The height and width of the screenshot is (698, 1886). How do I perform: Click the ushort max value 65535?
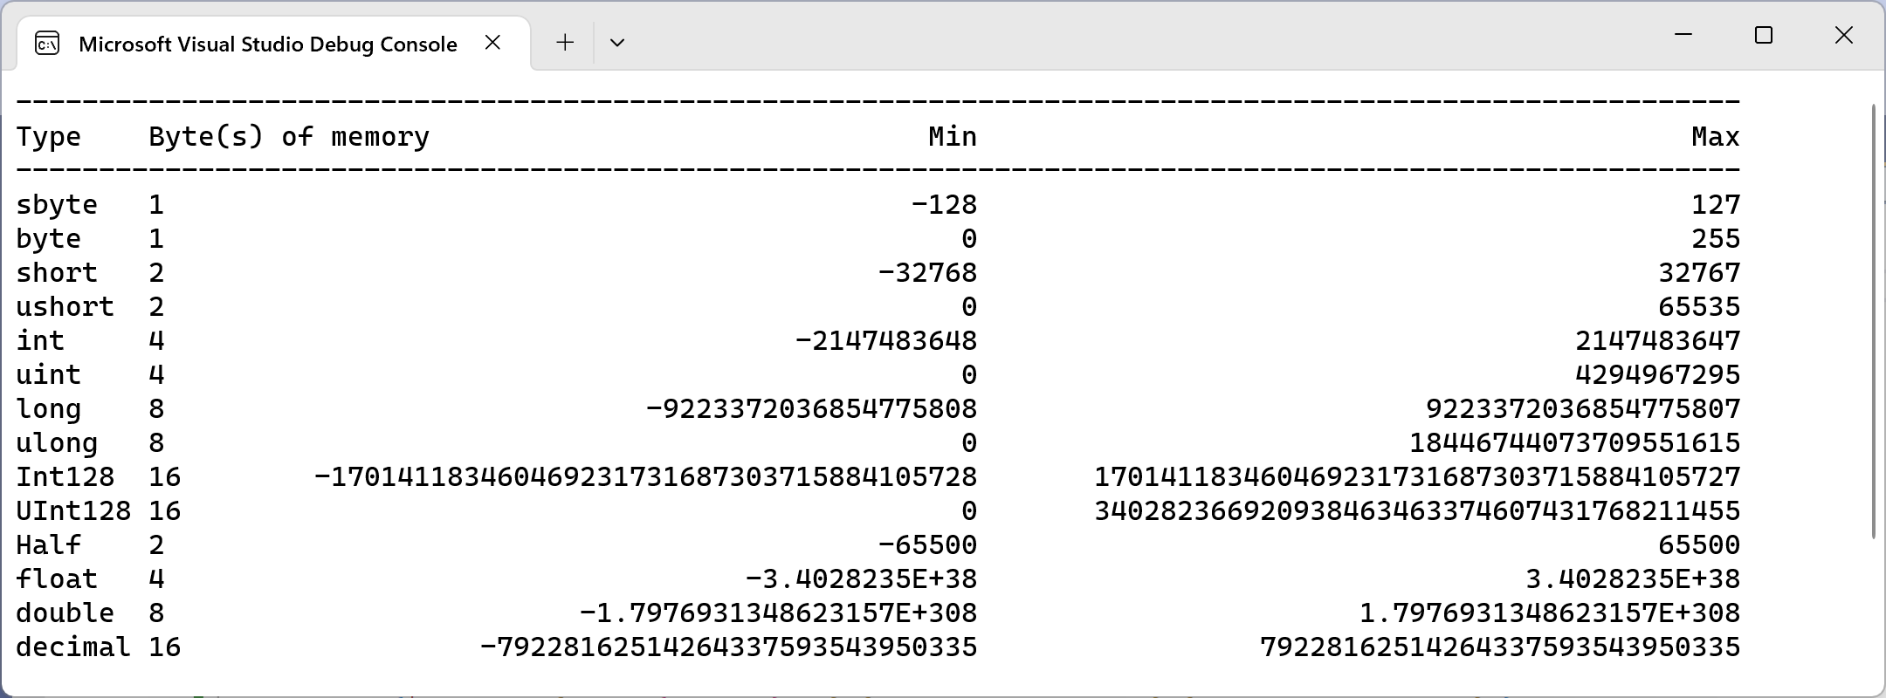[x=1699, y=307]
